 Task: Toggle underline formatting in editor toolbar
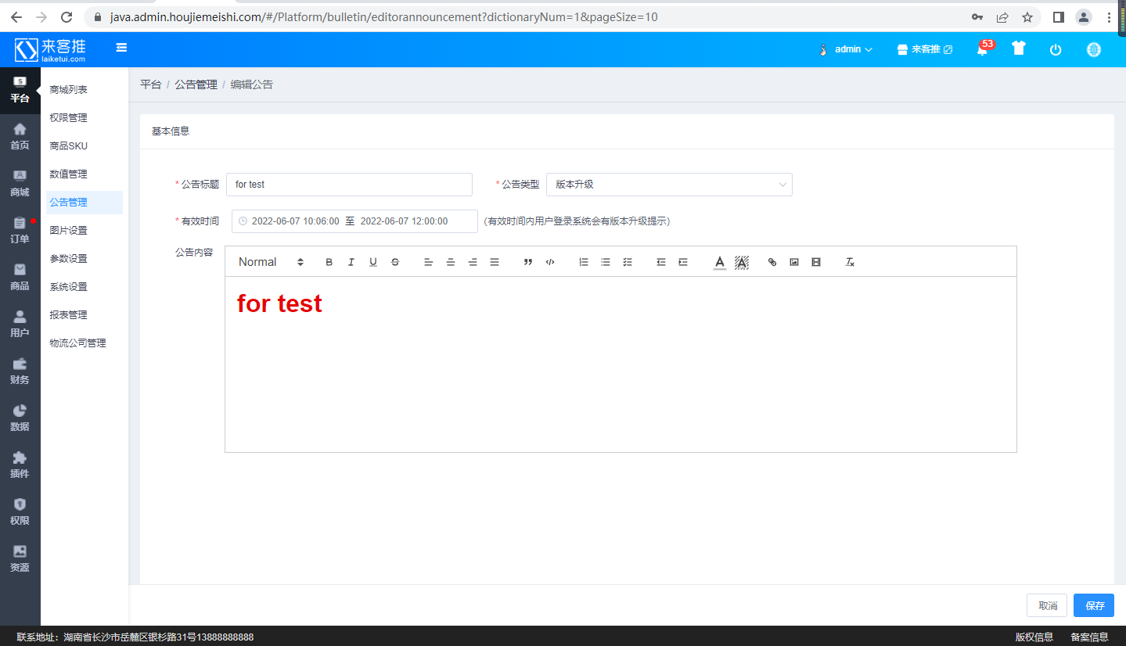coord(373,262)
